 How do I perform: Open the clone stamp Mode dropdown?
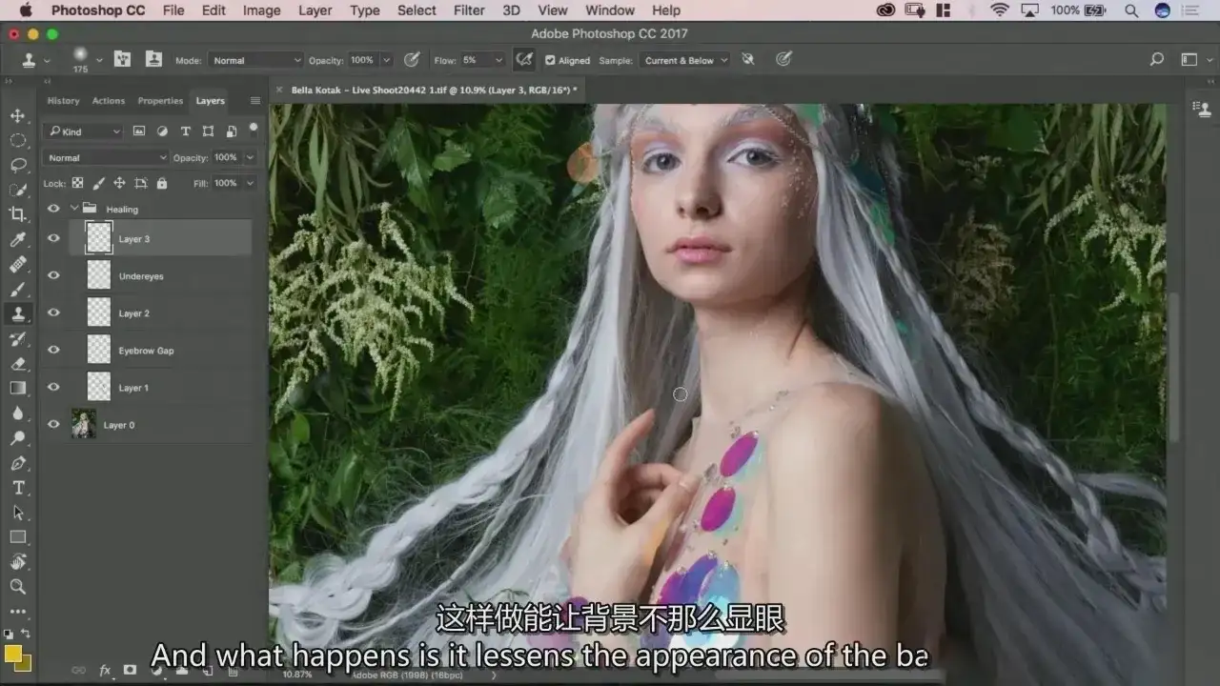click(255, 60)
